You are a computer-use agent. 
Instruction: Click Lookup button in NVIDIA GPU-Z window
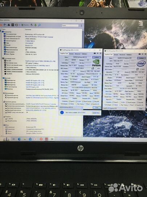tap(97, 57)
